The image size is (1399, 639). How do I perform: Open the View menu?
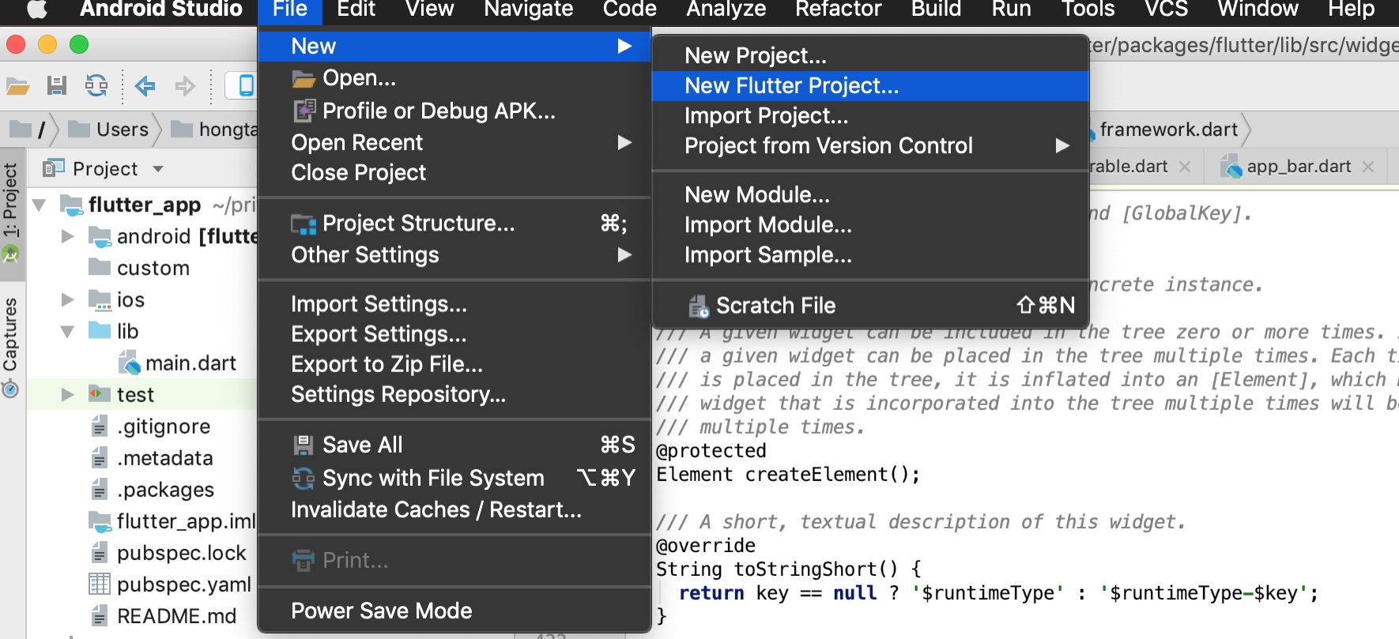pyautogui.click(x=430, y=9)
